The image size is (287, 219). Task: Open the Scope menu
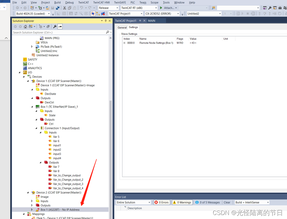pyautogui.click(x=155, y=2)
